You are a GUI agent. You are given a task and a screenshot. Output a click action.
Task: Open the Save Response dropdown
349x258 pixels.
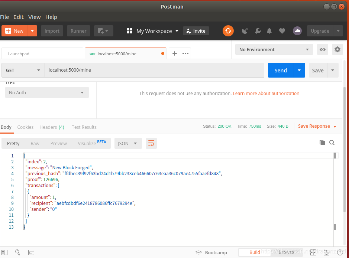click(x=317, y=126)
